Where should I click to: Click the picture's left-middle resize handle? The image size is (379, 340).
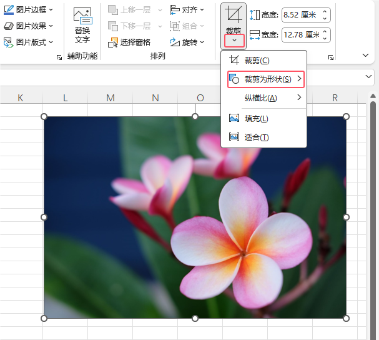coord(44,217)
